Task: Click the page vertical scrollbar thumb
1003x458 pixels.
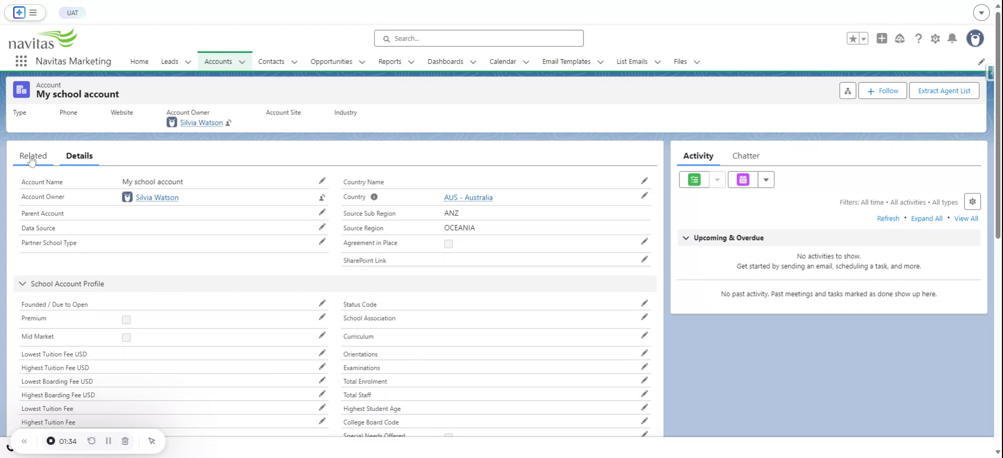Action: pos(998,125)
